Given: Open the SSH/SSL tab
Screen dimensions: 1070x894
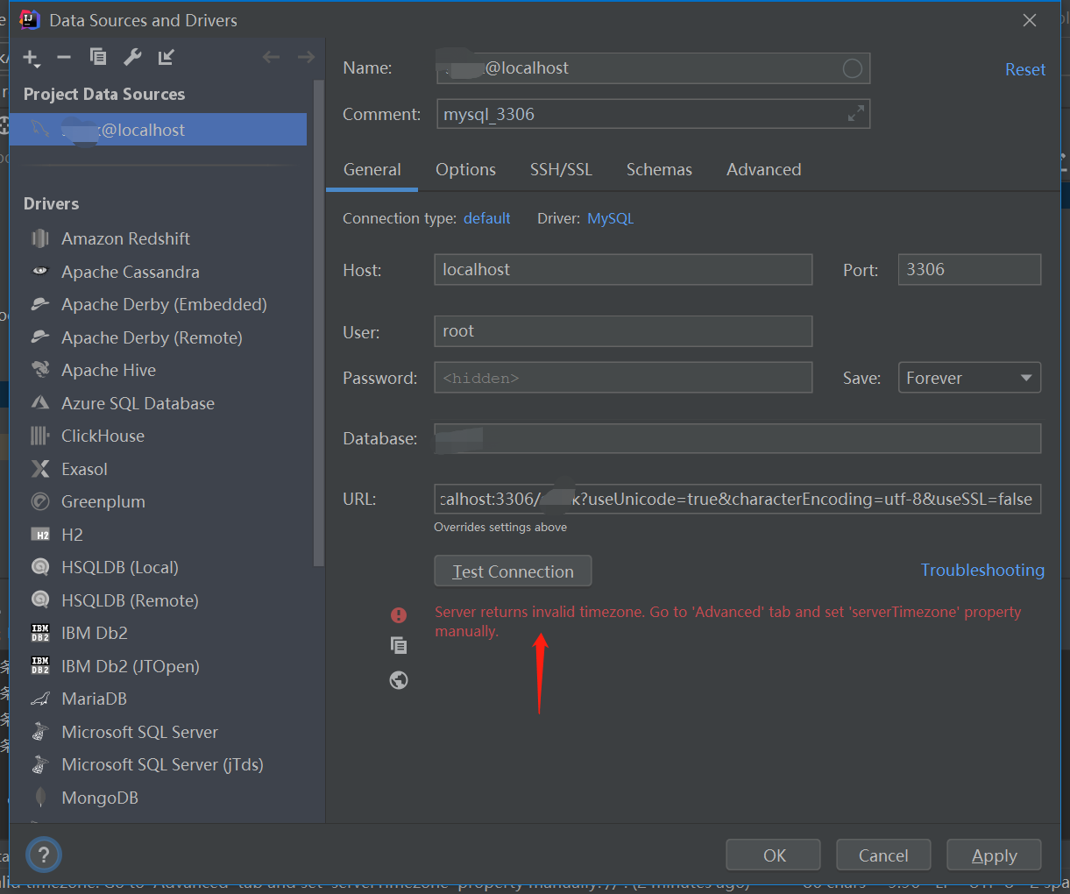Looking at the screenshot, I should click(561, 170).
